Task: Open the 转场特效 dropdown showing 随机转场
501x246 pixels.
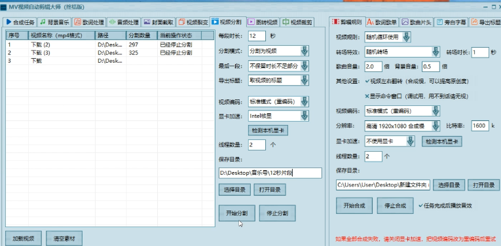Action: (436, 52)
